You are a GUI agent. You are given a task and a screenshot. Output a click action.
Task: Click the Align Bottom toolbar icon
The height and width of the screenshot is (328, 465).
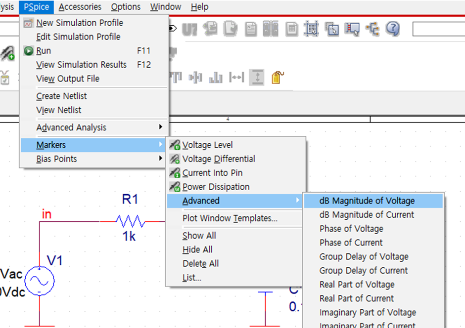[216, 78]
